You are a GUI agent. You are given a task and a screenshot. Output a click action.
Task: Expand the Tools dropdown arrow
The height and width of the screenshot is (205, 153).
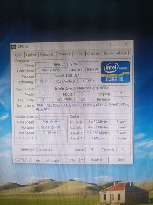82,160
